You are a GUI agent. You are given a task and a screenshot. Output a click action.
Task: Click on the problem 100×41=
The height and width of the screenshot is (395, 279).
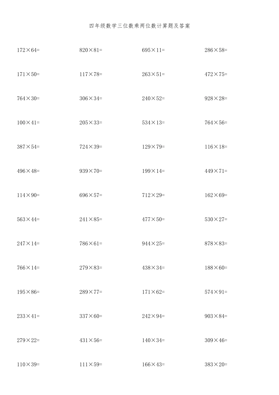(28, 123)
